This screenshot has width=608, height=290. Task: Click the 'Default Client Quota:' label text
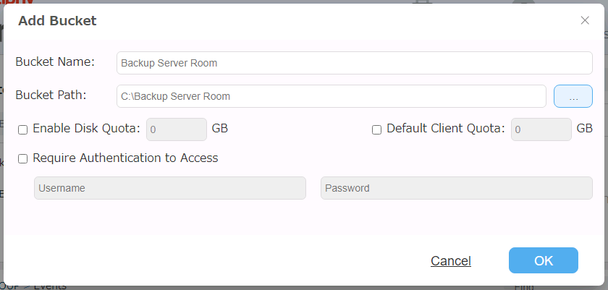point(445,129)
